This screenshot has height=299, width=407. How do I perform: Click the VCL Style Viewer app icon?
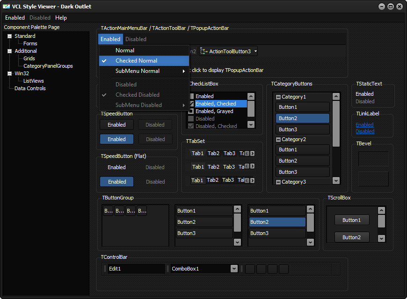6,6
